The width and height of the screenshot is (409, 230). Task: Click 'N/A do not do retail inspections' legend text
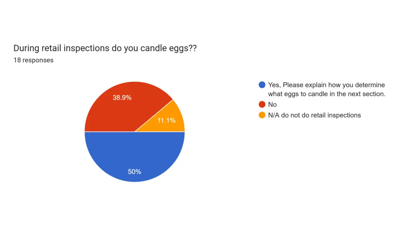314,115
